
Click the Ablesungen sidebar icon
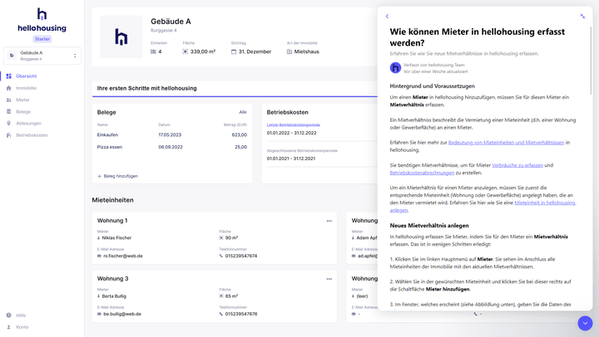pyautogui.click(x=9, y=123)
